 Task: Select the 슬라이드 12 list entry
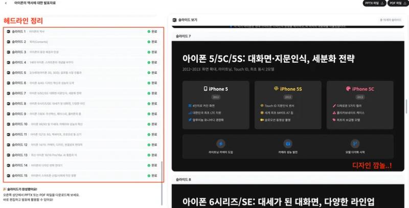point(82,145)
